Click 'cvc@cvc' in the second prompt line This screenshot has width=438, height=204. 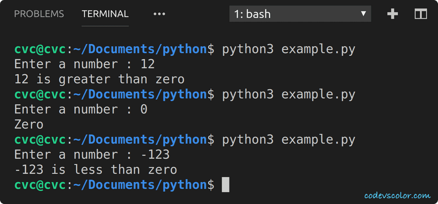click(40, 94)
